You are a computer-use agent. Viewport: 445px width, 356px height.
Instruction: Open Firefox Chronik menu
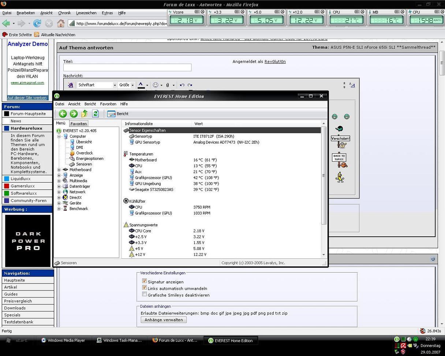coord(64,13)
